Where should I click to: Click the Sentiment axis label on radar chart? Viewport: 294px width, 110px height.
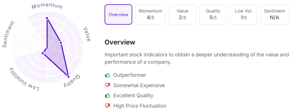click(8, 34)
